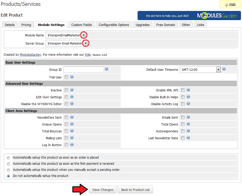Select the Other tab

tap(186, 25)
